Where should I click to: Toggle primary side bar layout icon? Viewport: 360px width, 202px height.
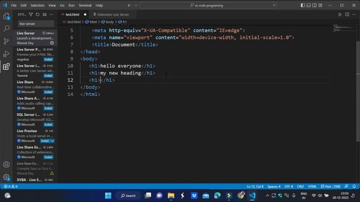click(303, 5)
